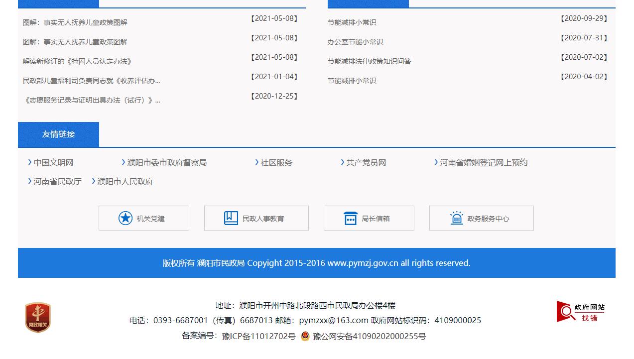The height and width of the screenshot is (359, 634).
Task: Expand the chevron before 河南省民政厅
Action: tap(29, 181)
